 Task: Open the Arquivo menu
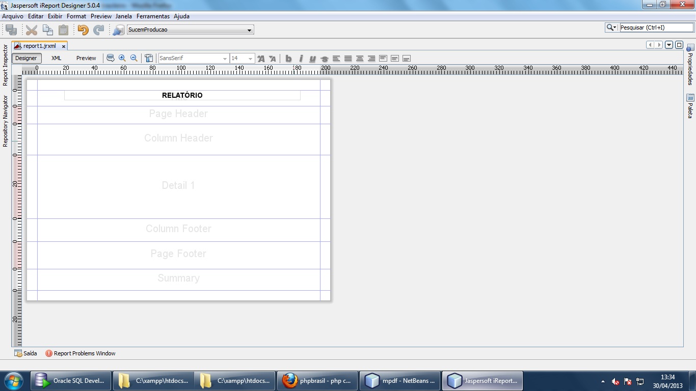pyautogui.click(x=13, y=16)
